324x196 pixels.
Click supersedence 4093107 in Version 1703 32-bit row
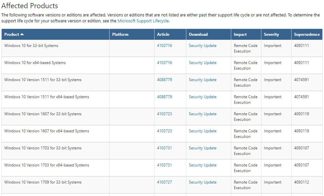point(301,148)
